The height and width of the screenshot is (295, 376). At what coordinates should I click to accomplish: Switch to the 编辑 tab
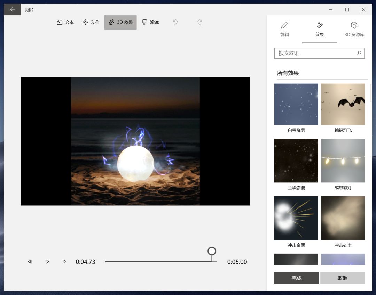point(285,29)
